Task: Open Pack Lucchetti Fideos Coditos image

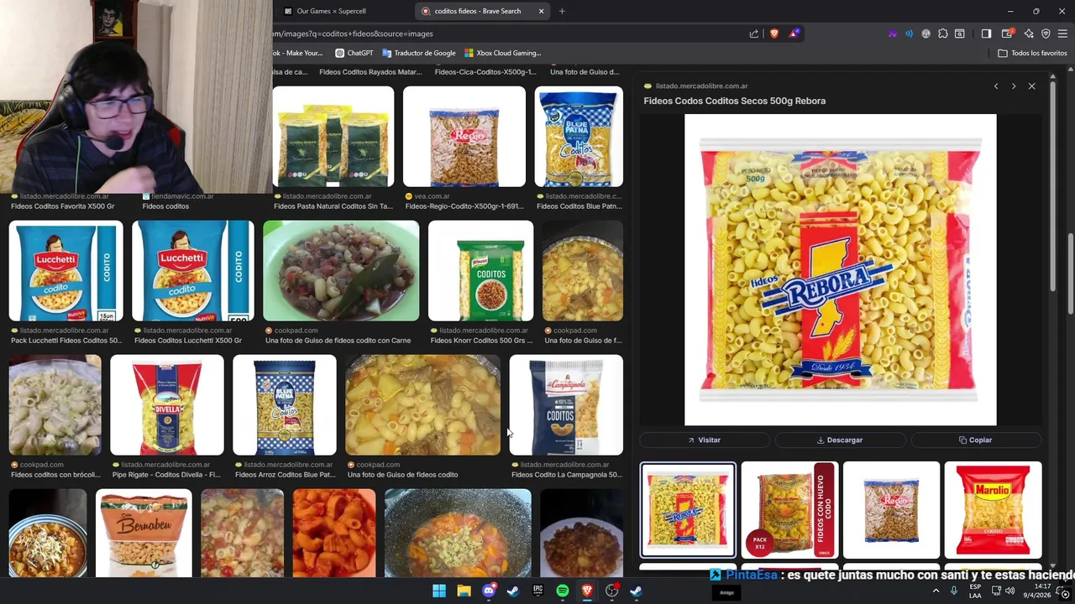Action: click(66, 271)
